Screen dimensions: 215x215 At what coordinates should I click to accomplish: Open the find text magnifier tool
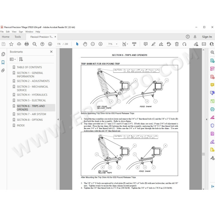tap(34, 44)
